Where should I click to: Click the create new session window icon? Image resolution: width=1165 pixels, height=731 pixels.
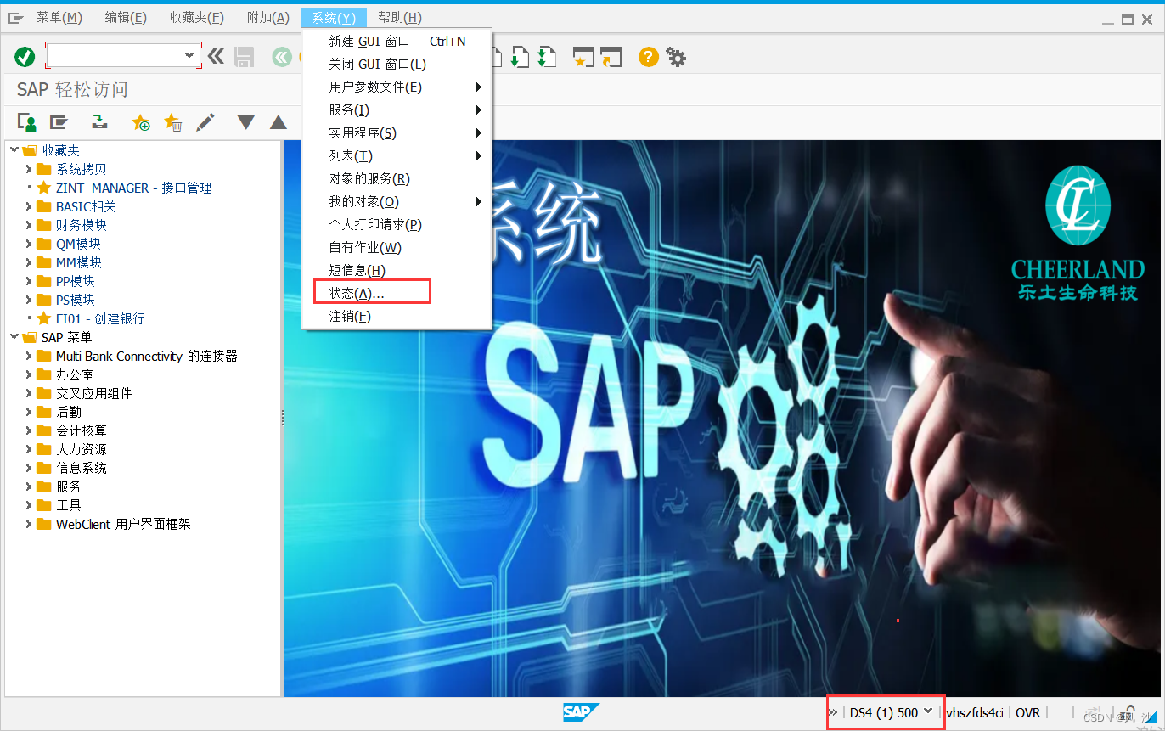(582, 57)
